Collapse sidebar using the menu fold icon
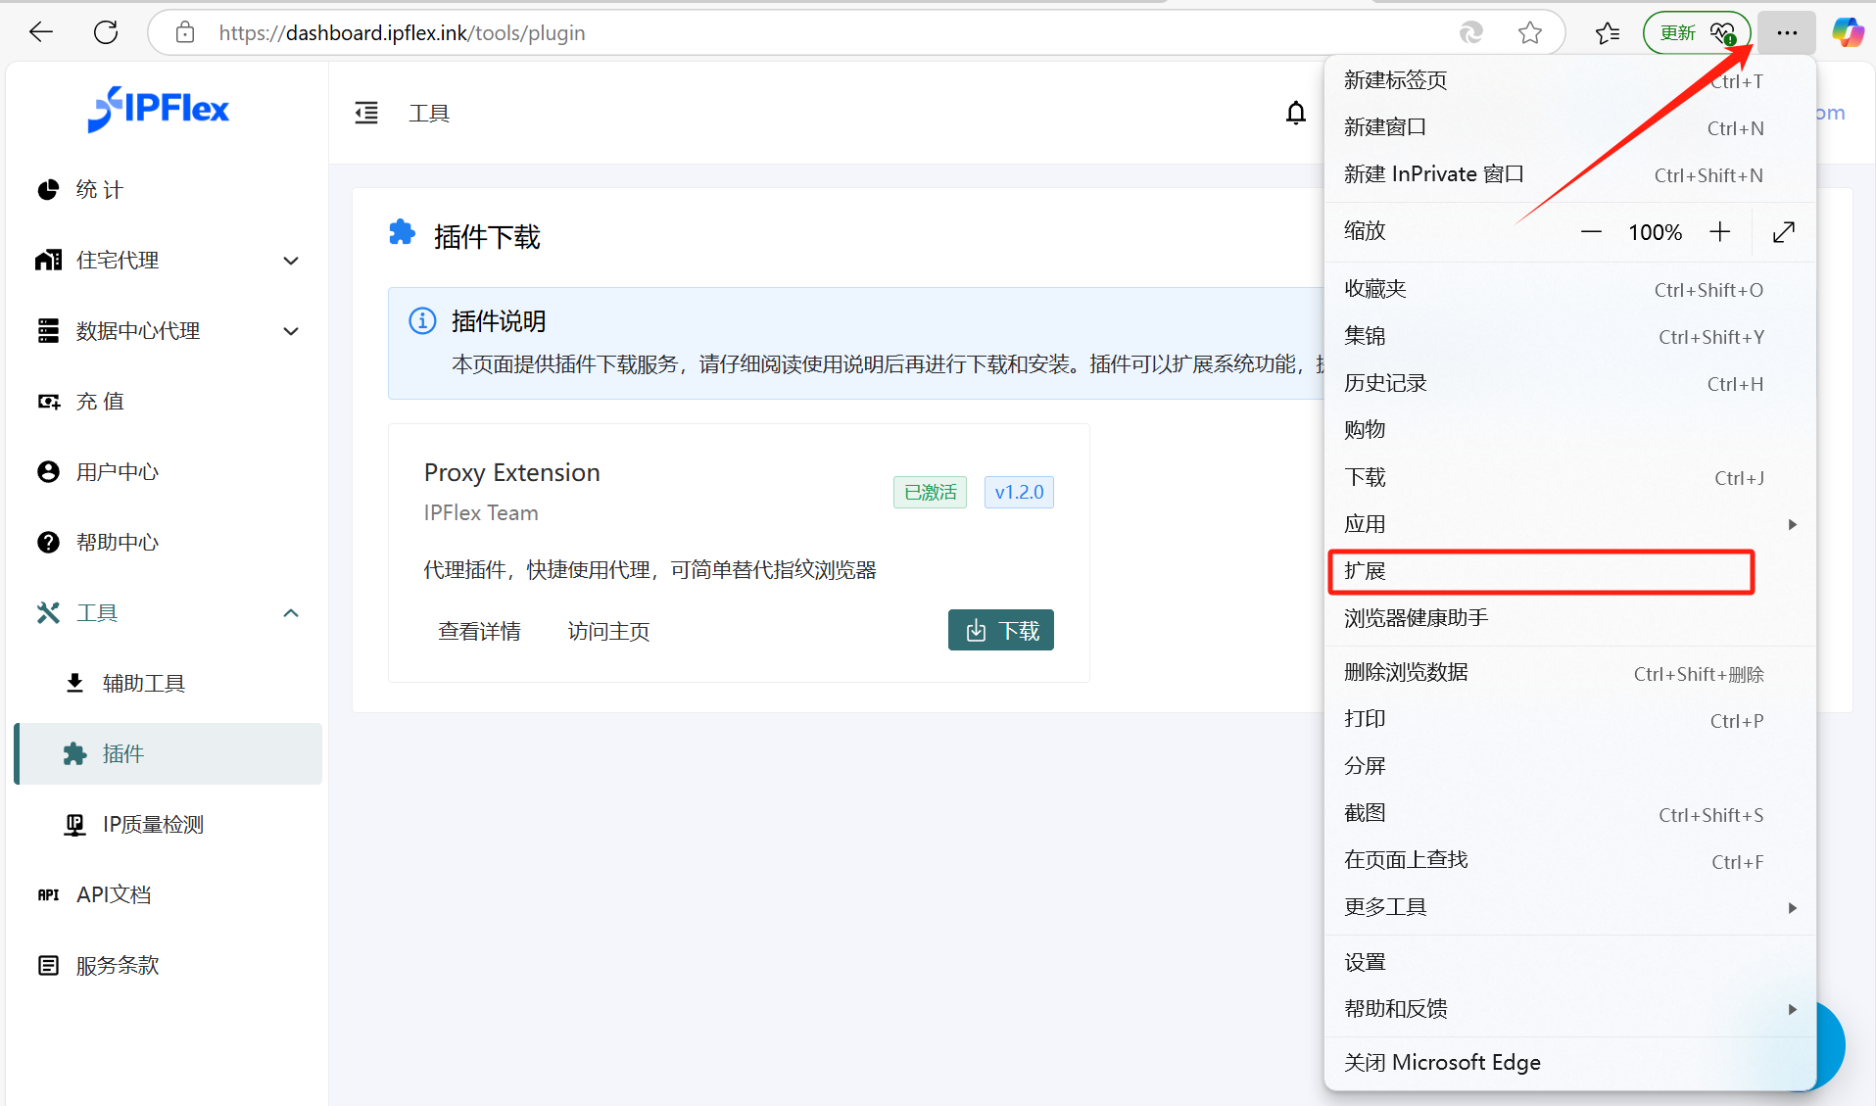 [x=366, y=114]
